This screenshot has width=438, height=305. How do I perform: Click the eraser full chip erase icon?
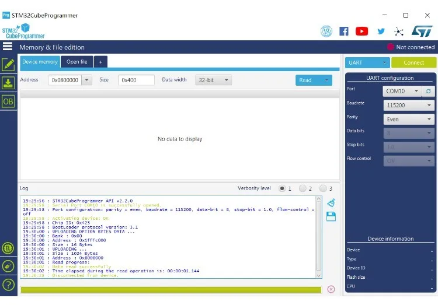pos(8,266)
